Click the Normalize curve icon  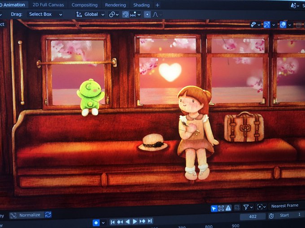pos(13,215)
